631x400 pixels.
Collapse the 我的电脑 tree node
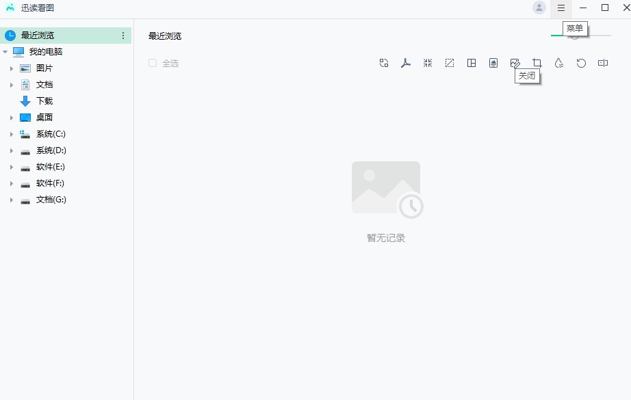(5, 52)
